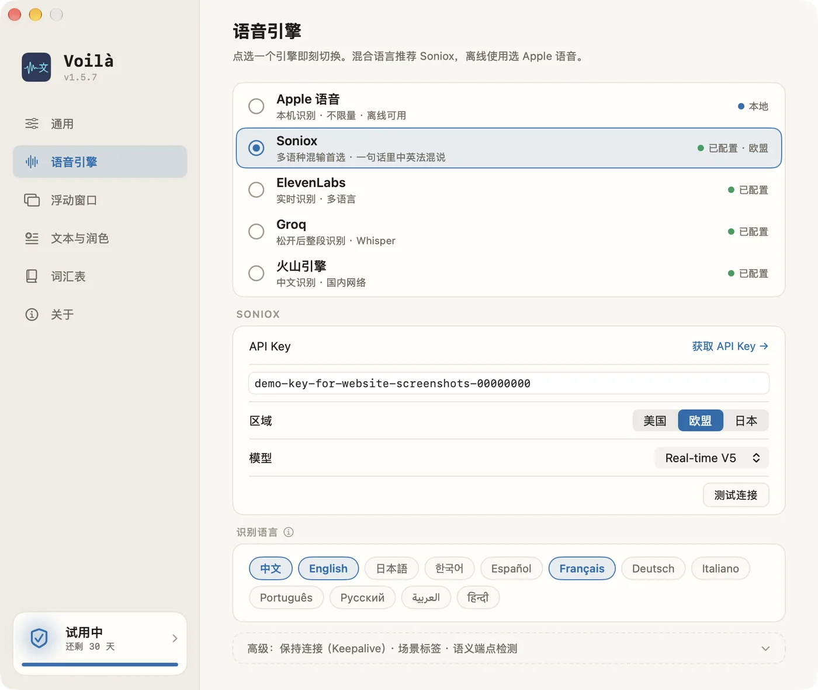Select the ElevenLabs radio button

[256, 190]
